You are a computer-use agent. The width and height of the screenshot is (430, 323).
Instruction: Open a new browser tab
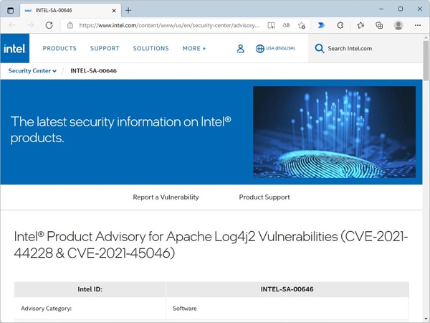coord(128,11)
